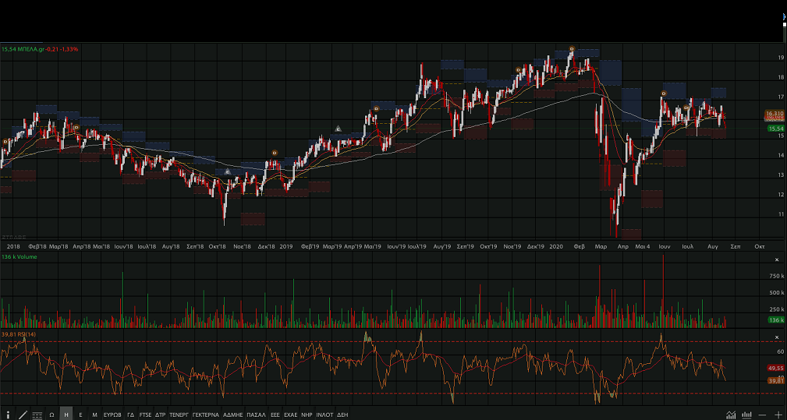This screenshot has width=787, height=420.
Task: Toggle the H daily interval button
Action: pyautogui.click(x=66, y=415)
